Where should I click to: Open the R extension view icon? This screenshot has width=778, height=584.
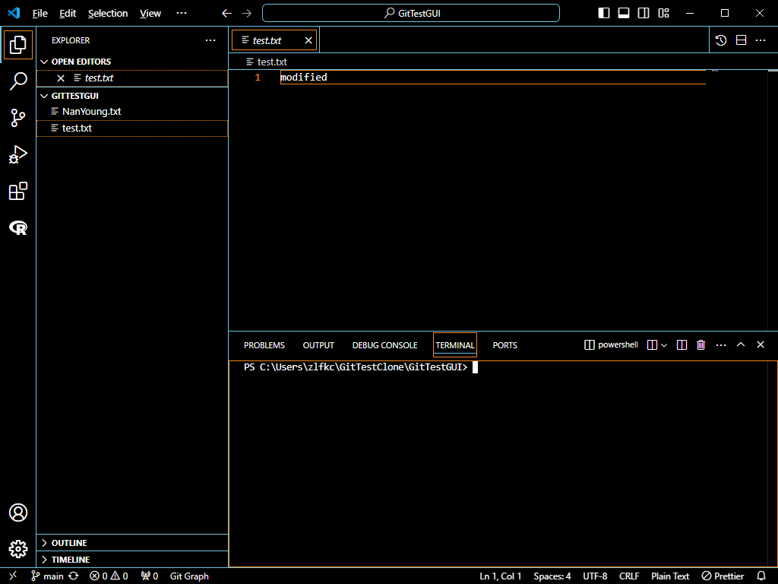(18, 228)
